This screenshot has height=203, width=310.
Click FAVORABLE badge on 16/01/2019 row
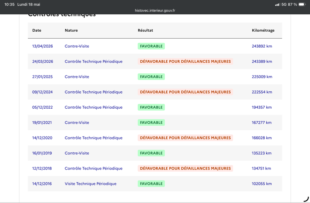(x=151, y=153)
